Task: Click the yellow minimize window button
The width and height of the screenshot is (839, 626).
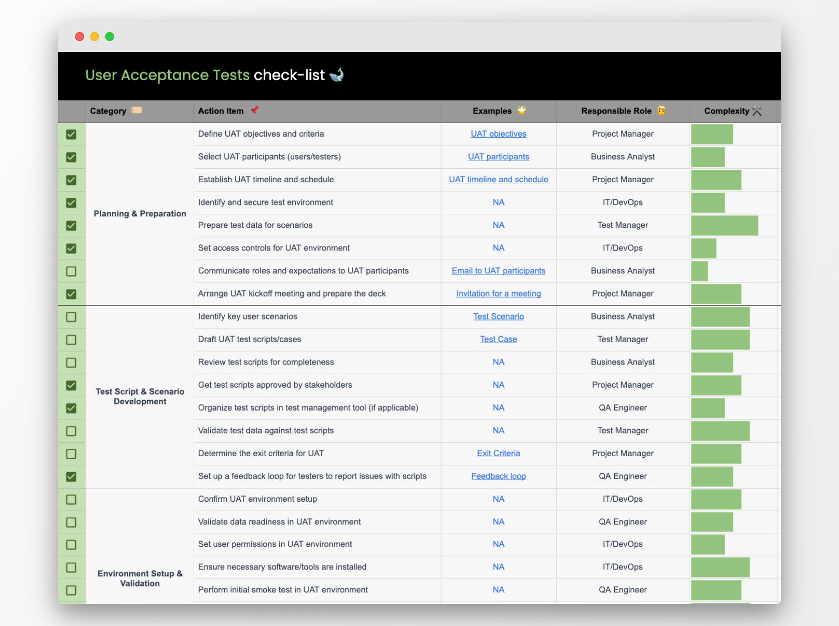Action: [x=95, y=37]
